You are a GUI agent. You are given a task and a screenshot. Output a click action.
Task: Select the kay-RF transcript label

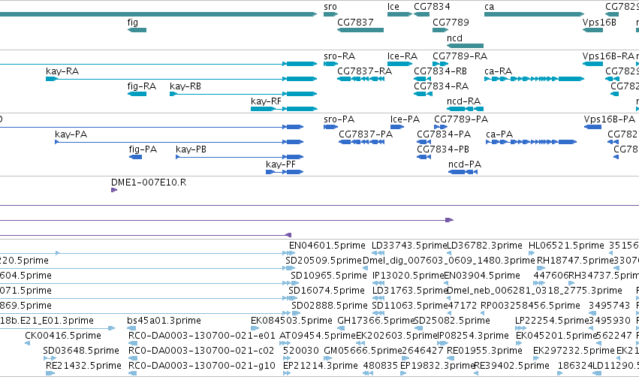(x=266, y=101)
